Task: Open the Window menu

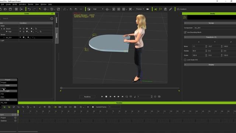Action: tap(44, 4)
